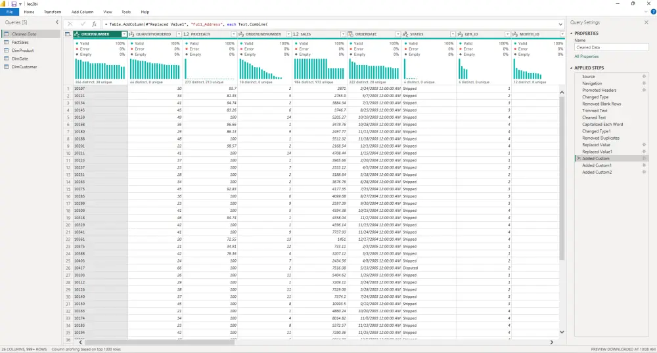Viewport: 657px width, 353px height.
Task: Open the File tab
Action: click(x=9, y=12)
